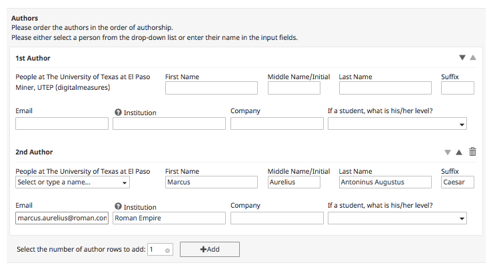Image resolution: width=491 pixels, height=267 pixels.
Task: Open 2nd Author student level dropdown
Action: click(x=397, y=218)
